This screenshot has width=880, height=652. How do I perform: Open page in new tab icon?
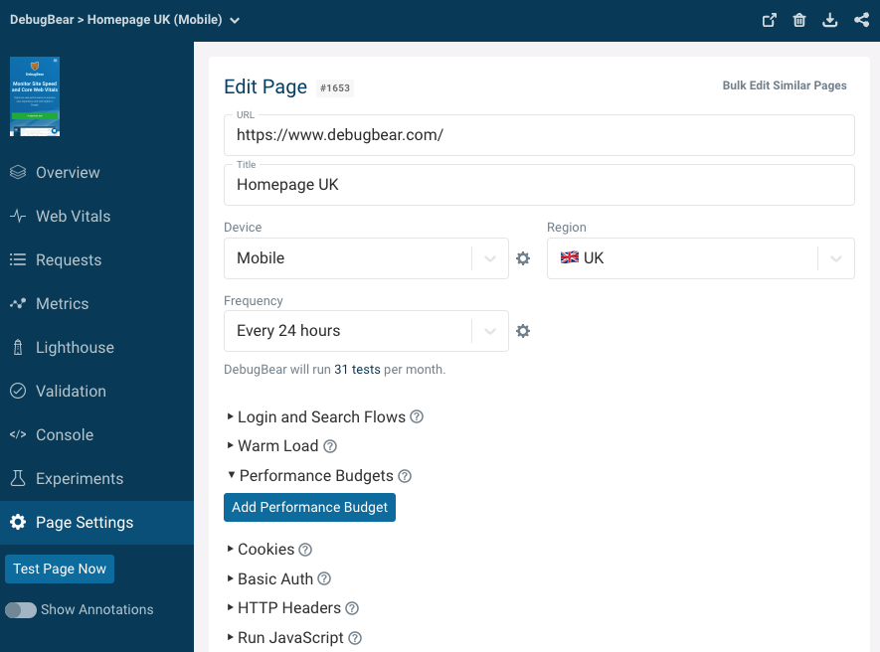(769, 20)
